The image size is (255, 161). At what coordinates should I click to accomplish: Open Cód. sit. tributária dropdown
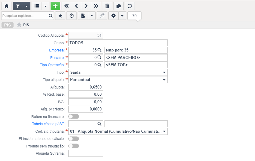coord(118,132)
